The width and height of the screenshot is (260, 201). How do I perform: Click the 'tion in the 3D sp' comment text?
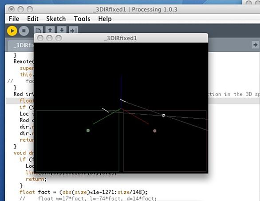[x=234, y=94]
